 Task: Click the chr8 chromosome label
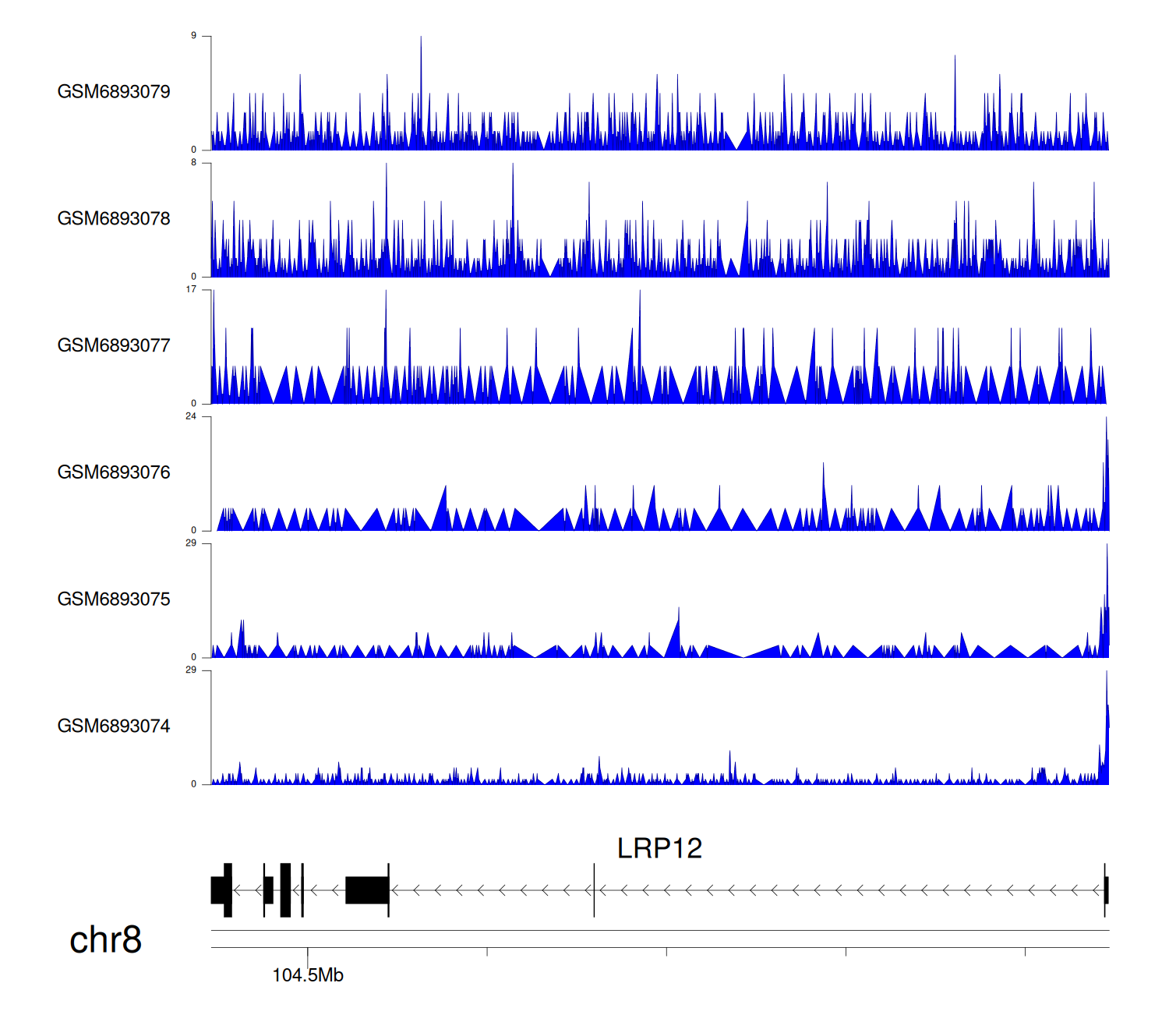pos(105,940)
